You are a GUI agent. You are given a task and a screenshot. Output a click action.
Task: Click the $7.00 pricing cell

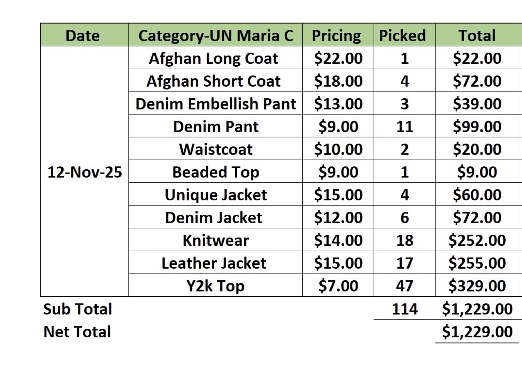(x=338, y=285)
